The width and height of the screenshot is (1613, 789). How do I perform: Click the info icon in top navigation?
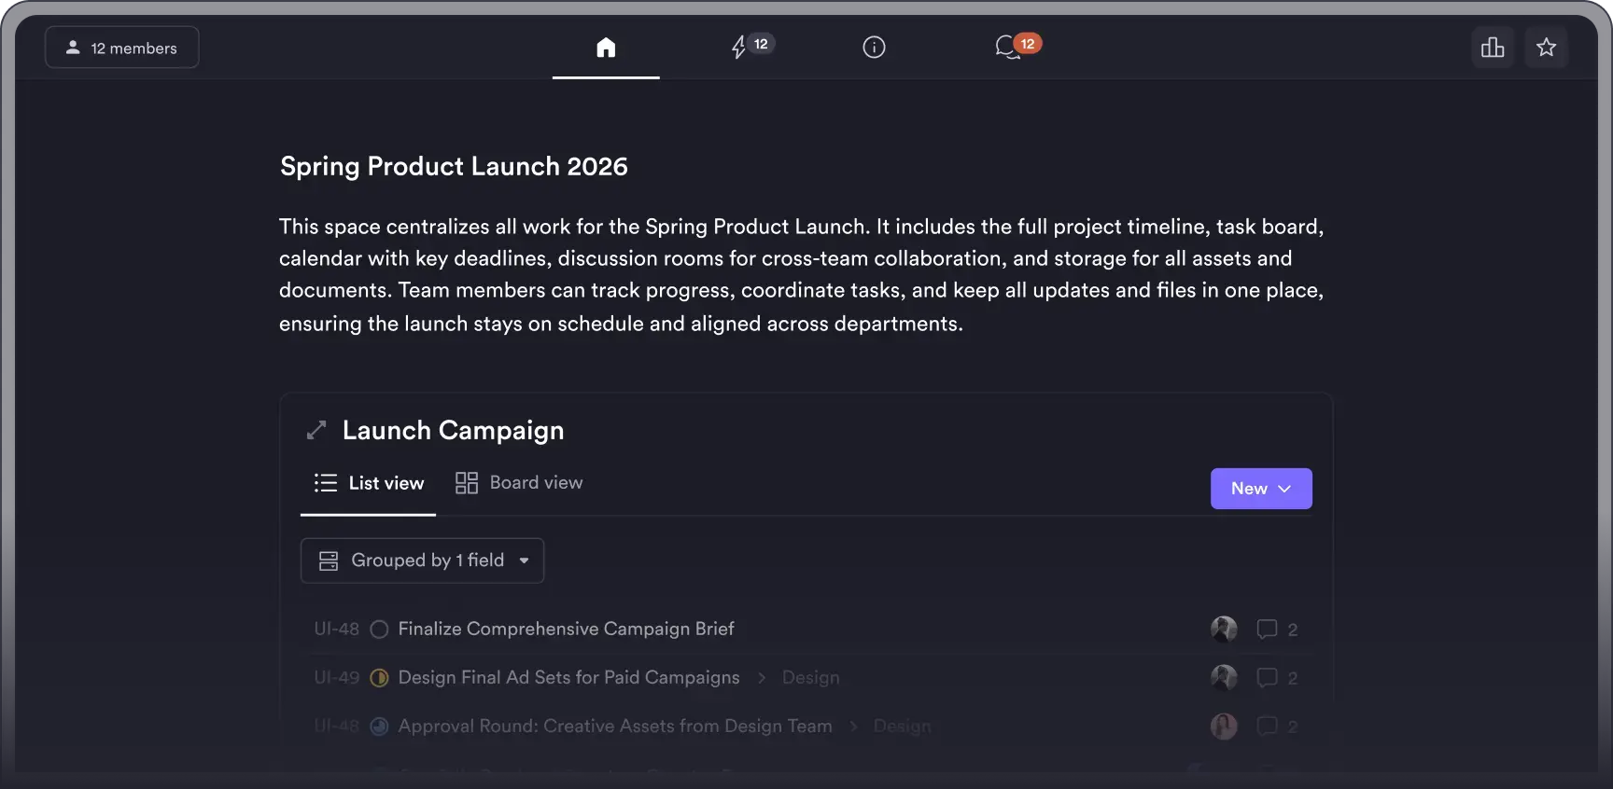874,47
